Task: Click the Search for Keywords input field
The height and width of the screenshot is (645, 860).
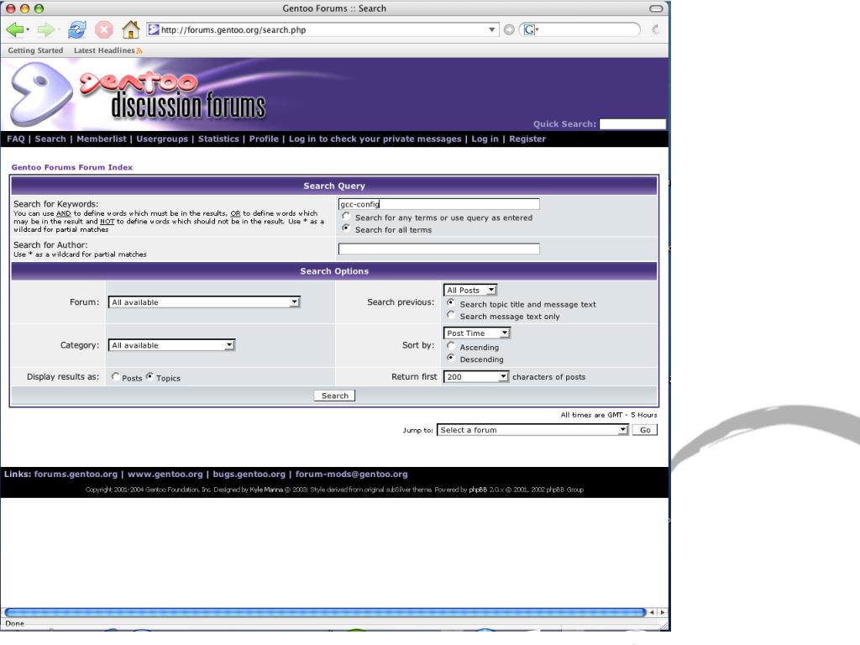Action: pyautogui.click(x=438, y=204)
